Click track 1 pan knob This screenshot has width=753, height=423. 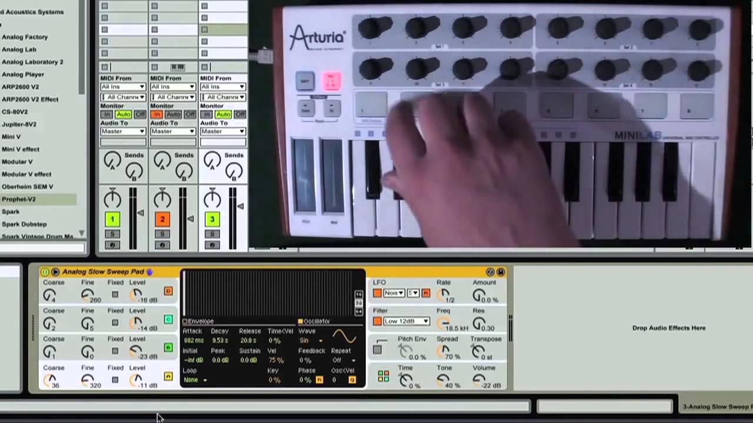[x=112, y=199]
